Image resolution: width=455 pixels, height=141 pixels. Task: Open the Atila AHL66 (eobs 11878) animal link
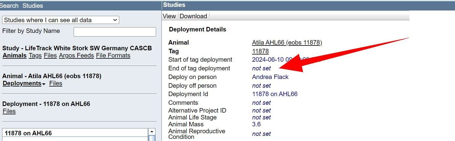pyautogui.click(x=287, y=43)
